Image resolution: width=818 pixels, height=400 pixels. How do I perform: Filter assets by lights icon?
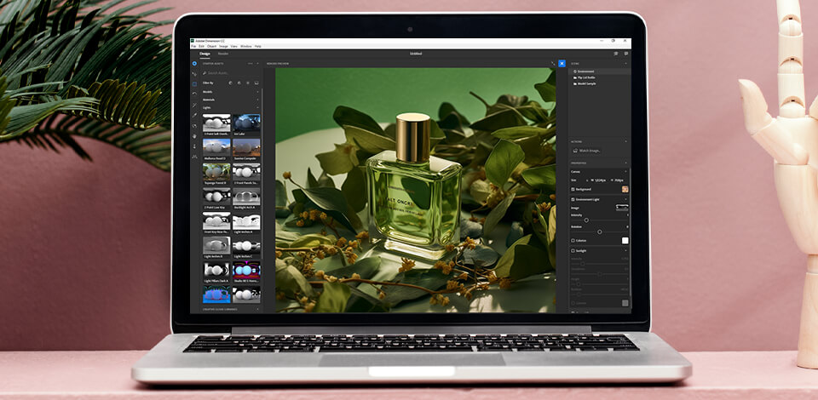tap(248, 83)
